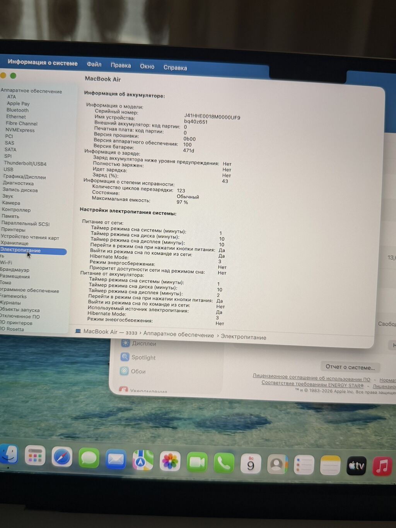Select Ethernet in sidebar
The width and height of the screenshot is (396, 528).
(16, 117)
